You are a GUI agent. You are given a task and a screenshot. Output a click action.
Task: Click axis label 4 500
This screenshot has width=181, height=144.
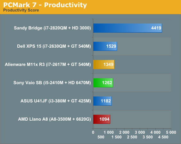(163, 137)
